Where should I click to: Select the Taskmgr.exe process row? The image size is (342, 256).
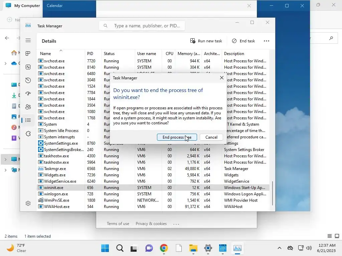click(x=154, y=168)
